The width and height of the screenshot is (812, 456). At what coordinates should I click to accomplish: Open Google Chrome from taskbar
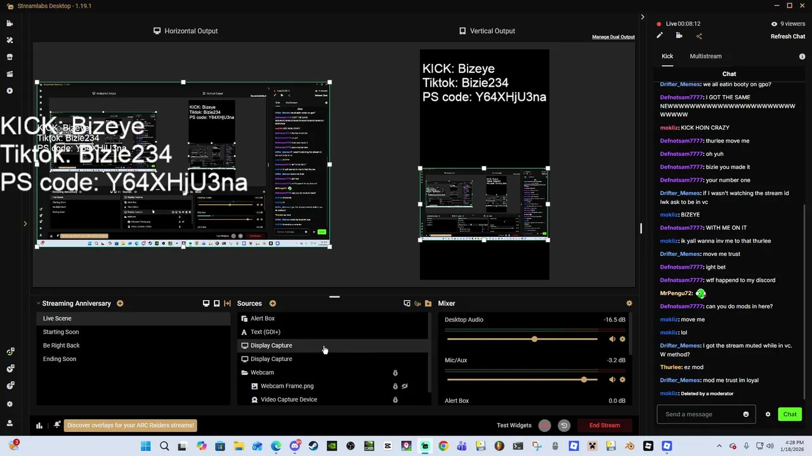pos(443,446)
